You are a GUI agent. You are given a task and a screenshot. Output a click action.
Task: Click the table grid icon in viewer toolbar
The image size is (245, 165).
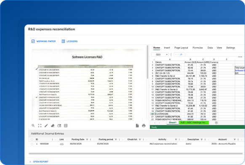[x=66, y=125]
